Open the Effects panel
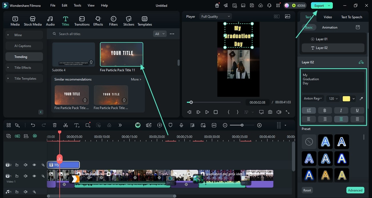The width and height of the screenshot is (372, 198). (x=98, y=21)
